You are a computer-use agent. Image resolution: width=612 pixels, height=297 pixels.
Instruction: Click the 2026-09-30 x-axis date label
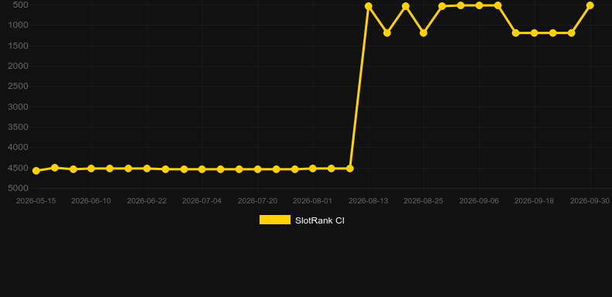[590, 201]
